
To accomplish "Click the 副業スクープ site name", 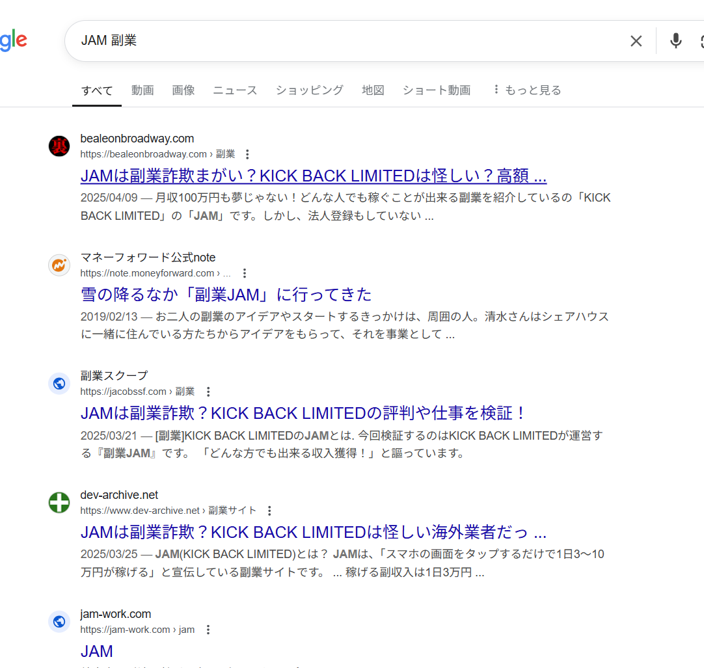I will coord(114,376).
